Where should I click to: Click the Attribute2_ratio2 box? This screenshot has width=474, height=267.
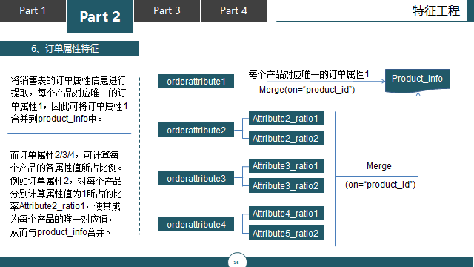(x=286, y=138)
